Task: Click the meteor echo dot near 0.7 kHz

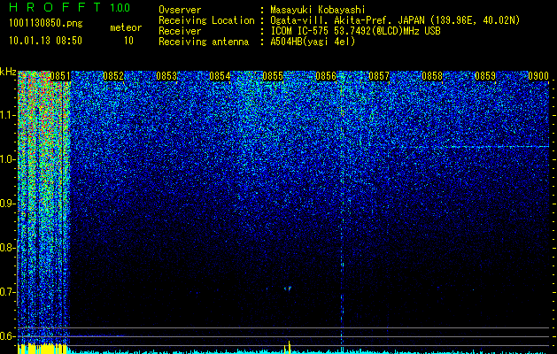Action: [x=288, y=288]
